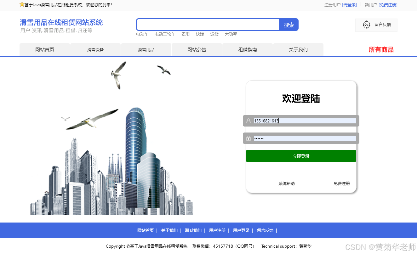Focus the password field in the login card
Viewport: 417px width, 254px height.
click(x=305, y=138)
